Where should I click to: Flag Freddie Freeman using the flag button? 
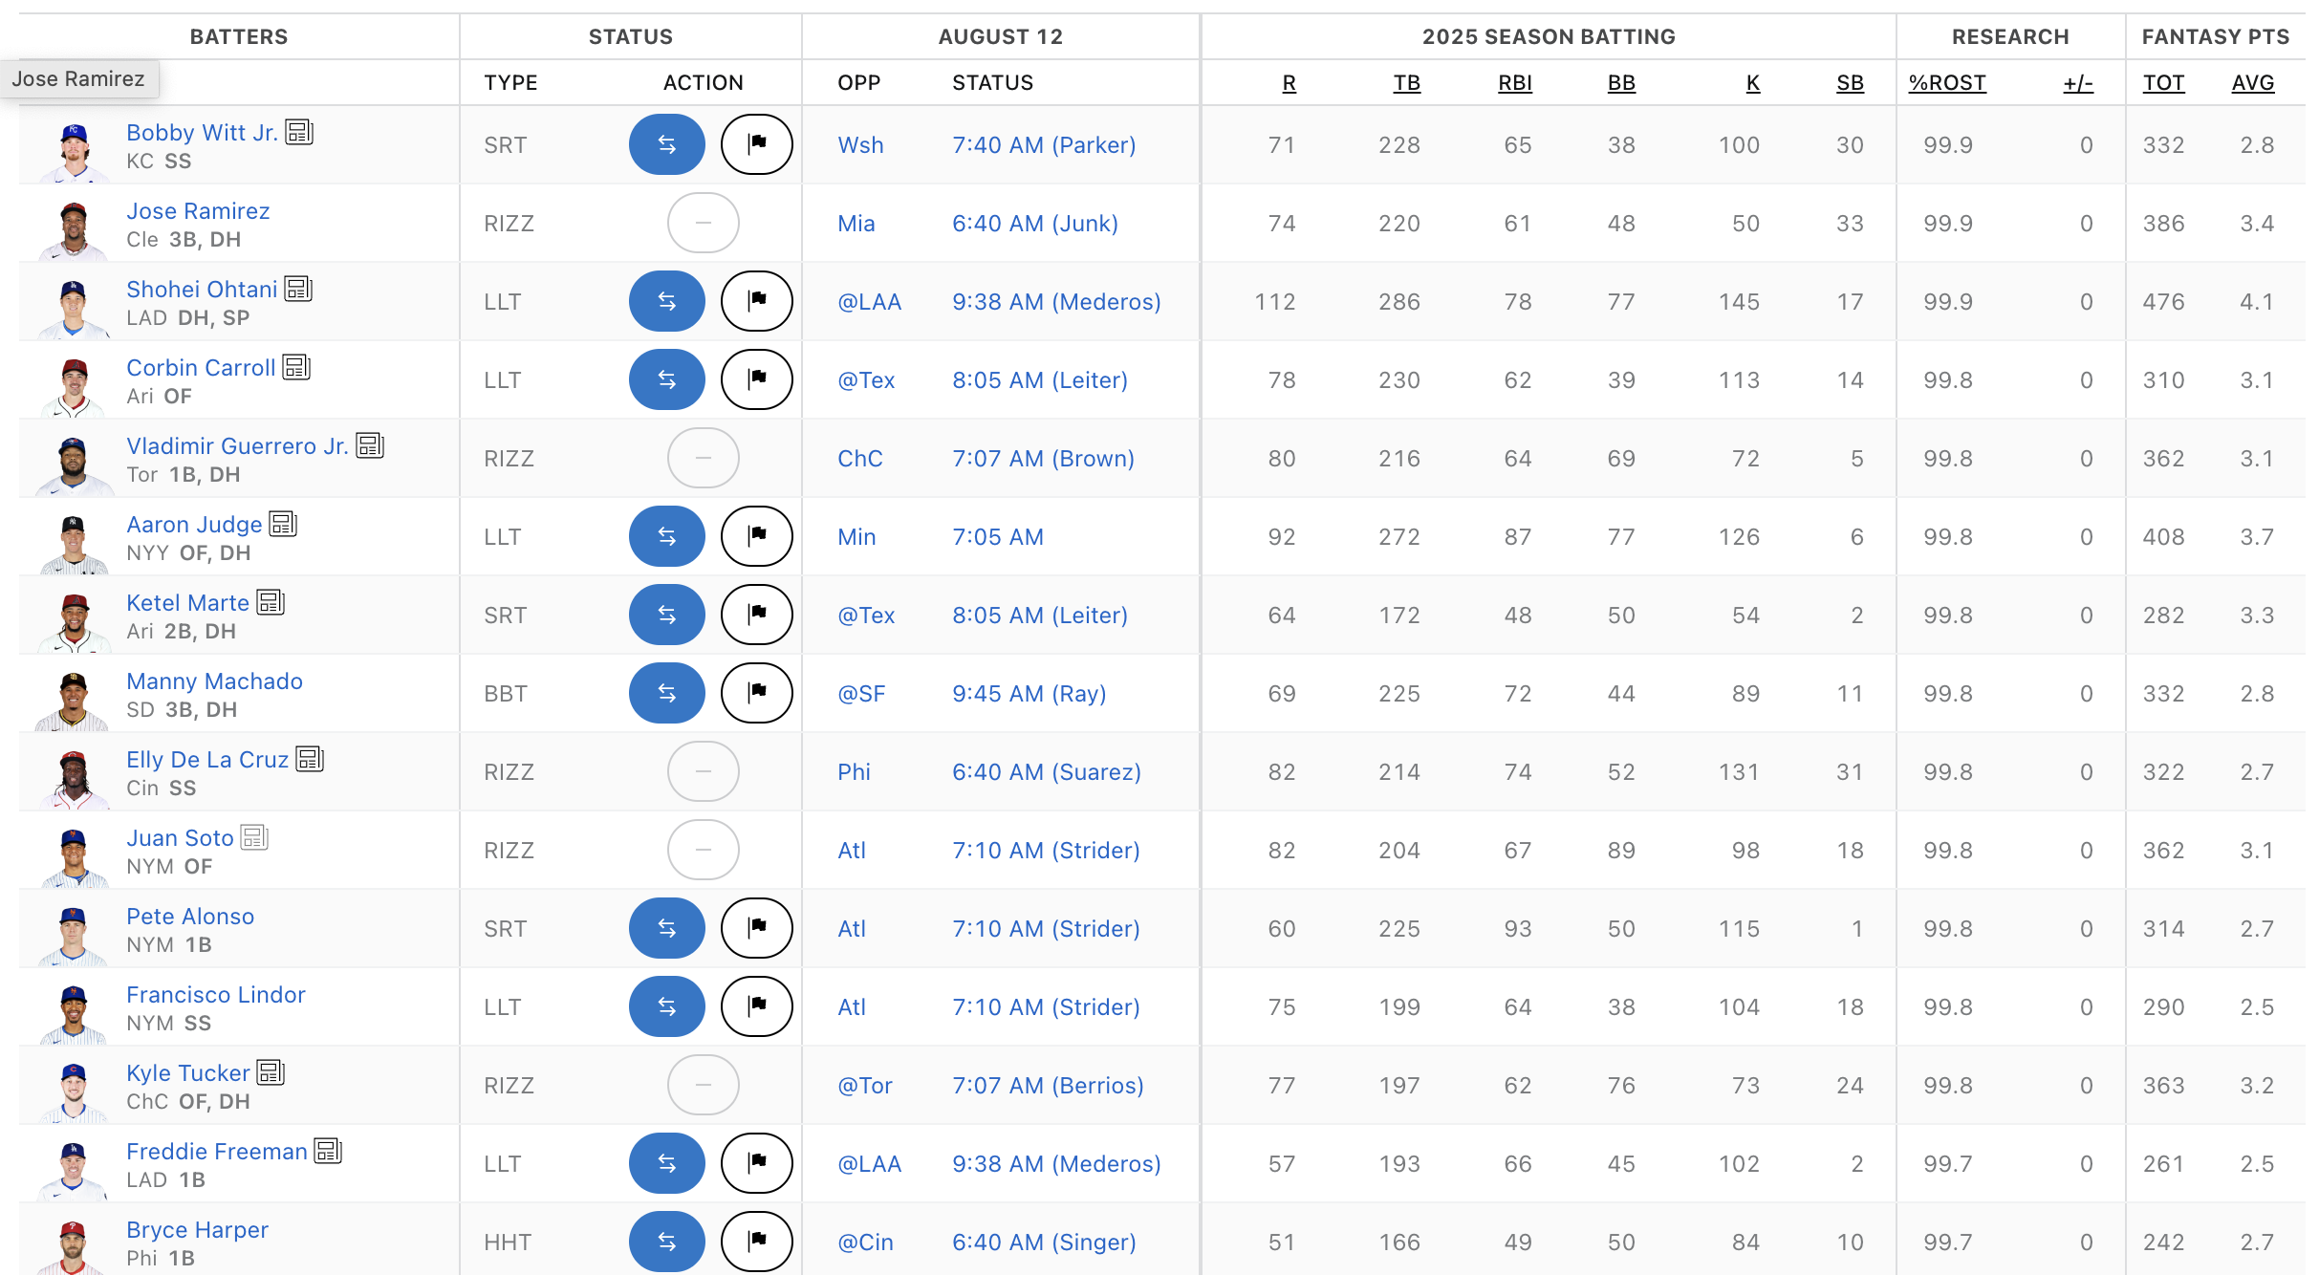[756, 1163]
